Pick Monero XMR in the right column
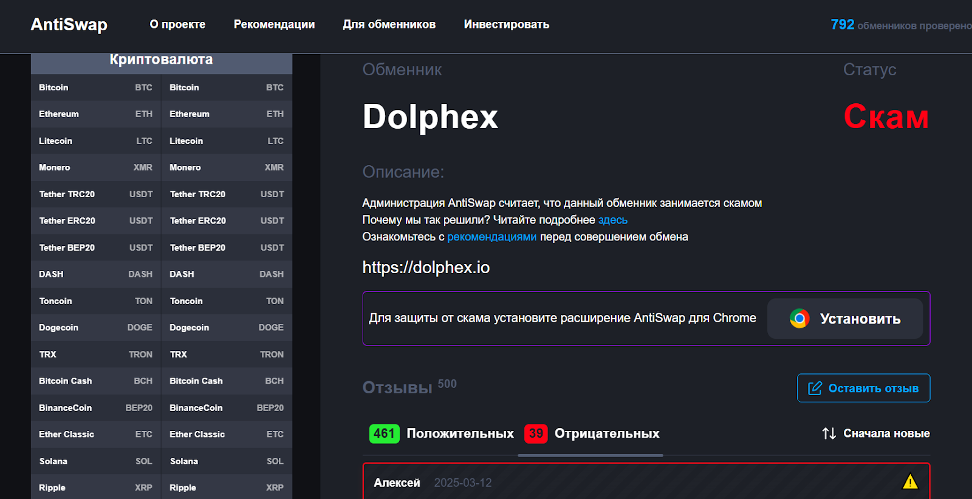The height and width of the screenshot is (499, 972). click(x=227, y=168)
